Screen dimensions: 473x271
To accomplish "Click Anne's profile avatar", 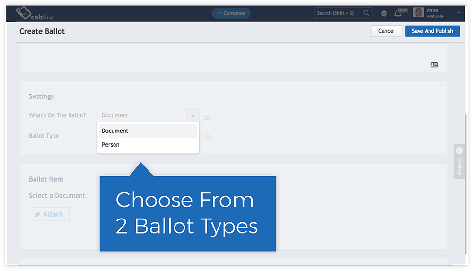I will (419, 13).
